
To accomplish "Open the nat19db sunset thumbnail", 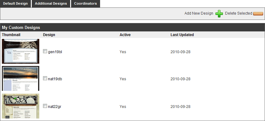I will pos(21,78).
